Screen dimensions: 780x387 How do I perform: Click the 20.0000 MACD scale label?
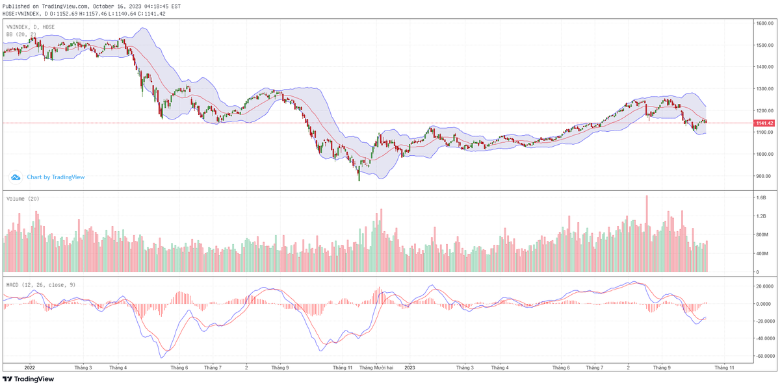point(764,286)
